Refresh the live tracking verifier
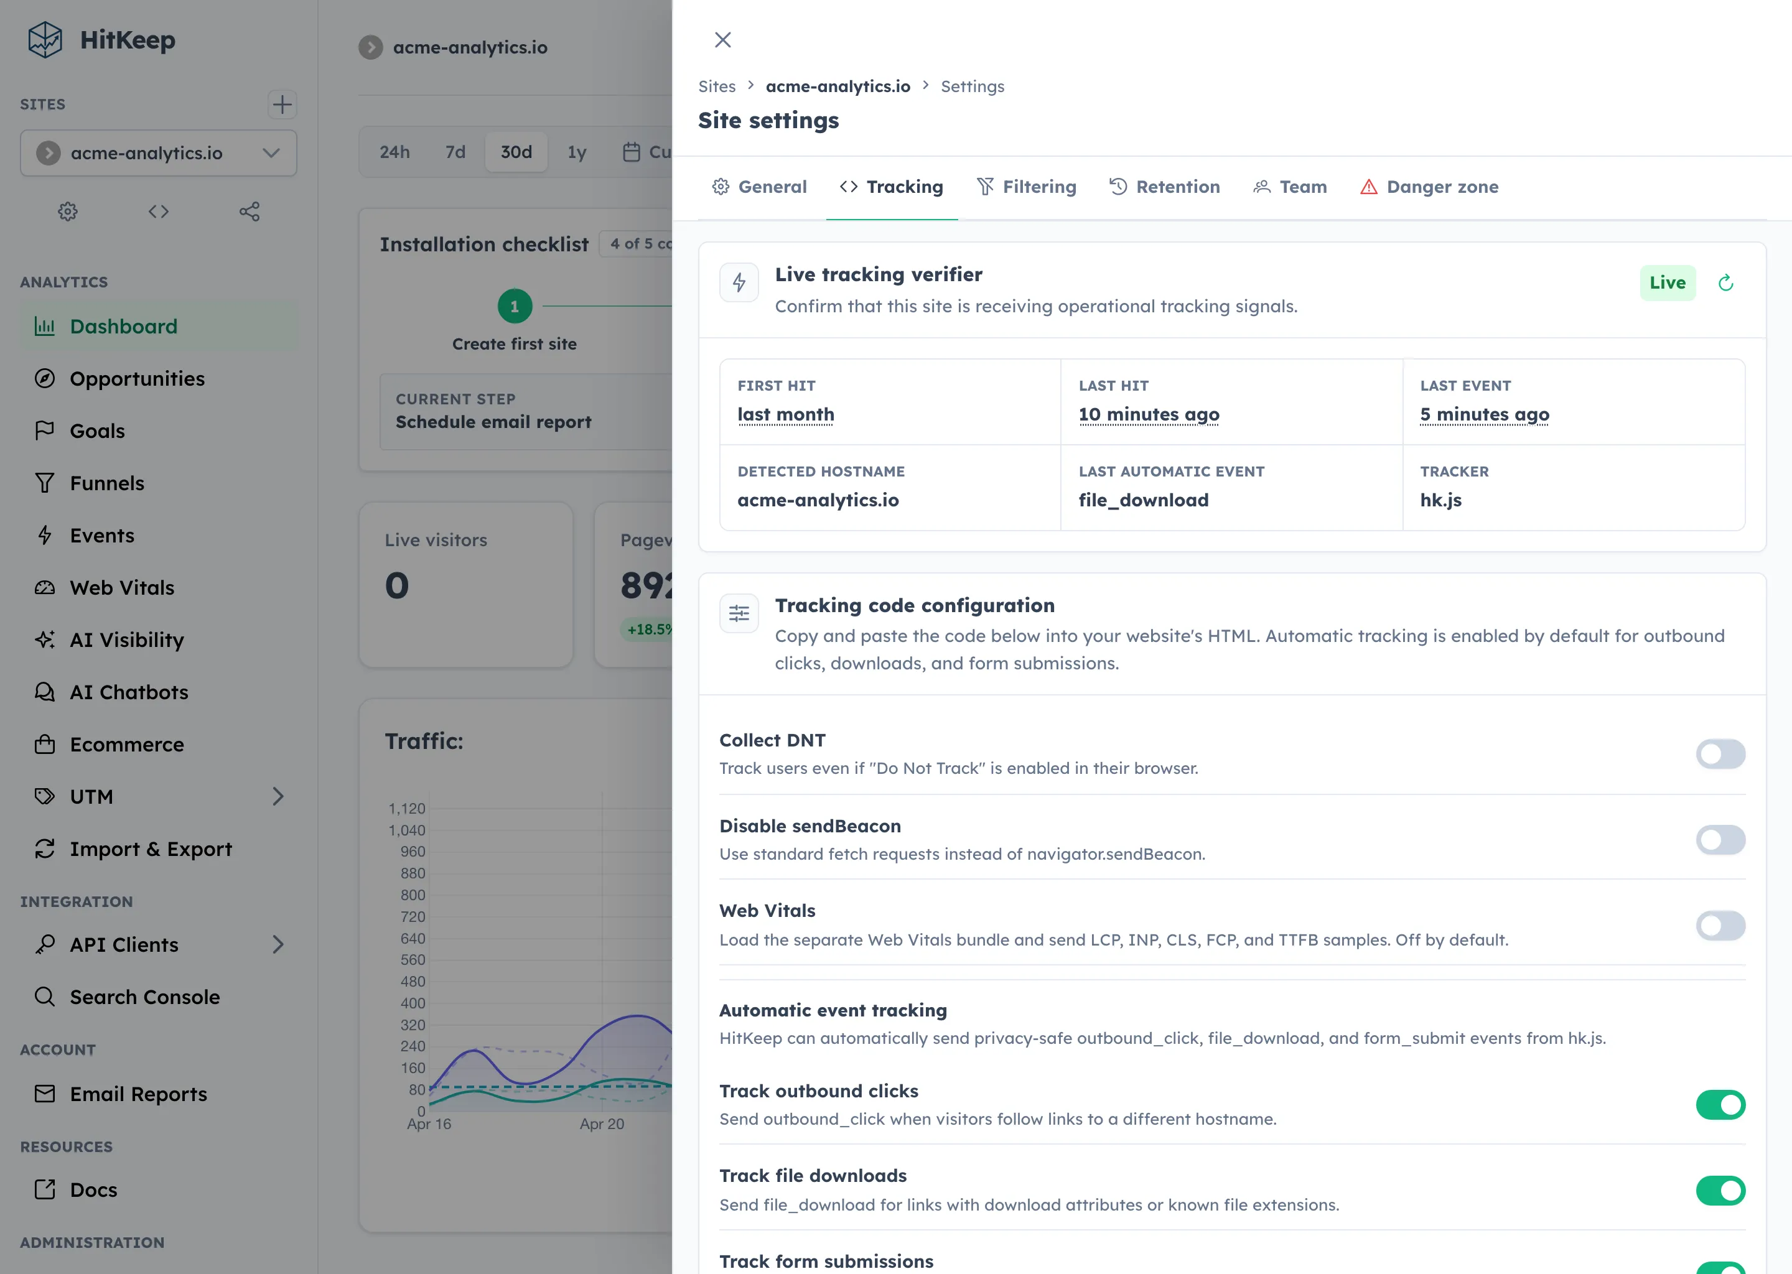Screen dimensions: 1792x1274 pyautogui.click(x=1725, y=282)
